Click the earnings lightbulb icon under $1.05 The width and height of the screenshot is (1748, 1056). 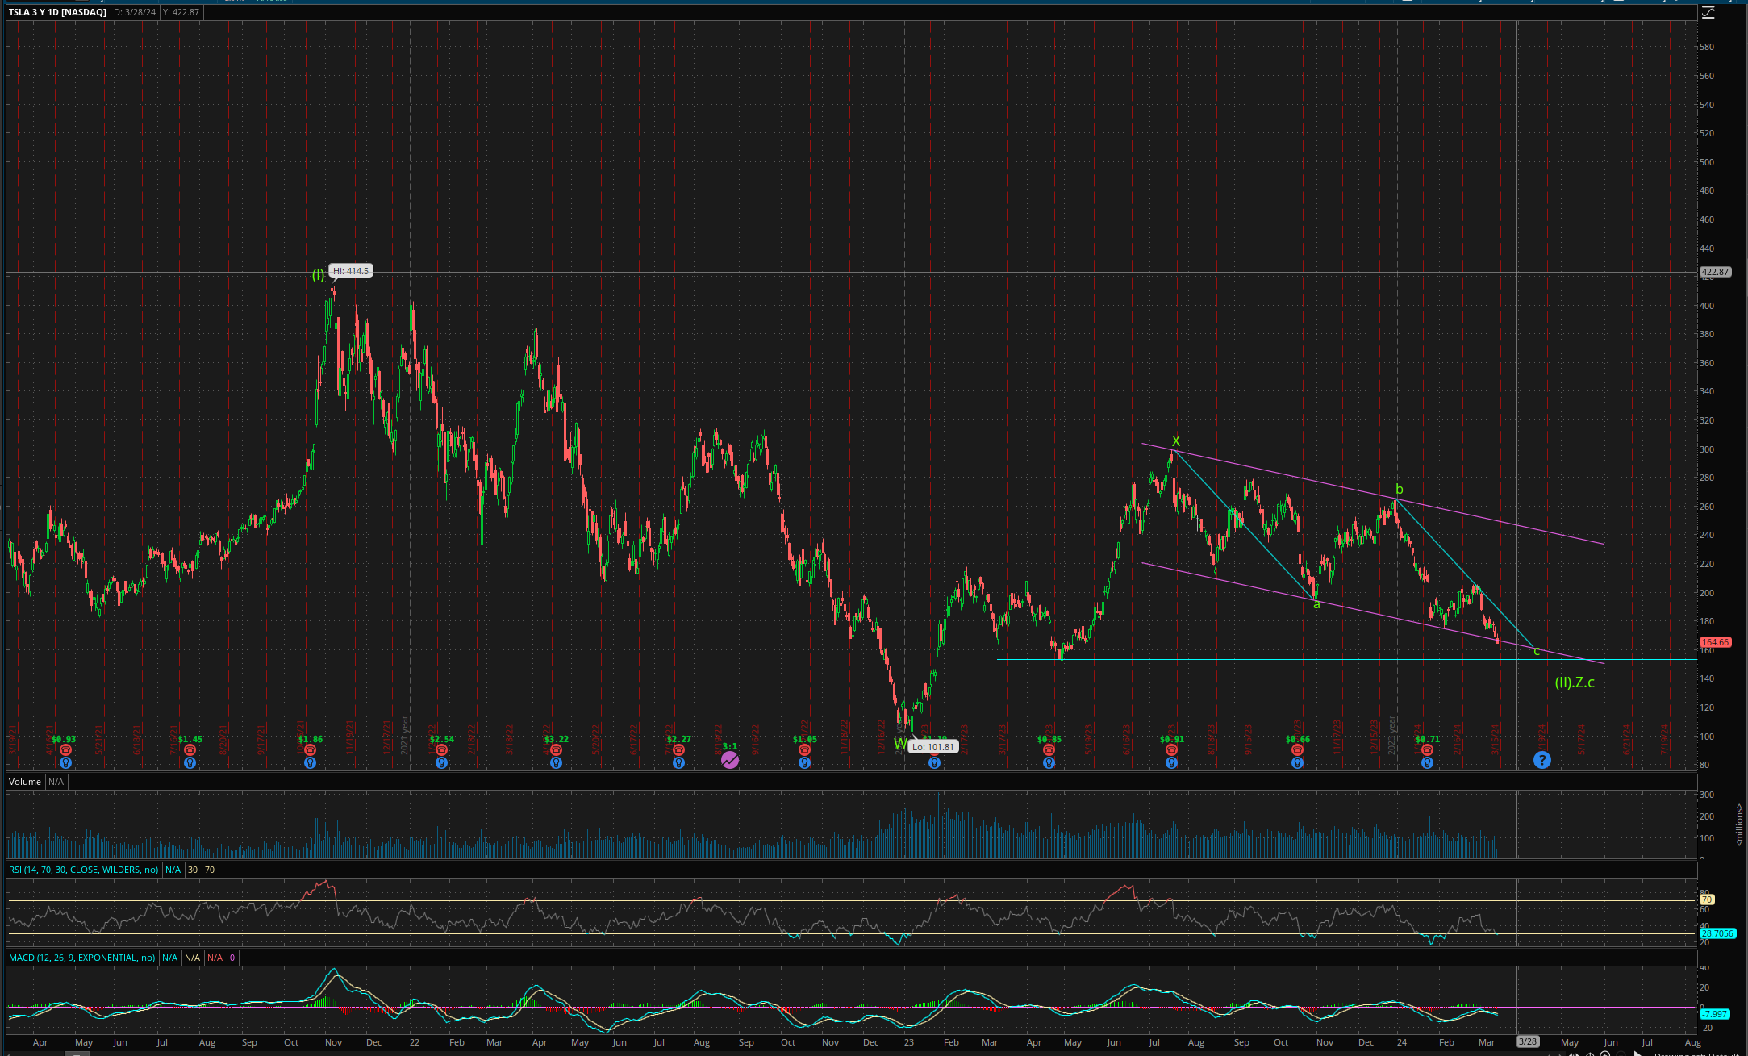(804, 762)
